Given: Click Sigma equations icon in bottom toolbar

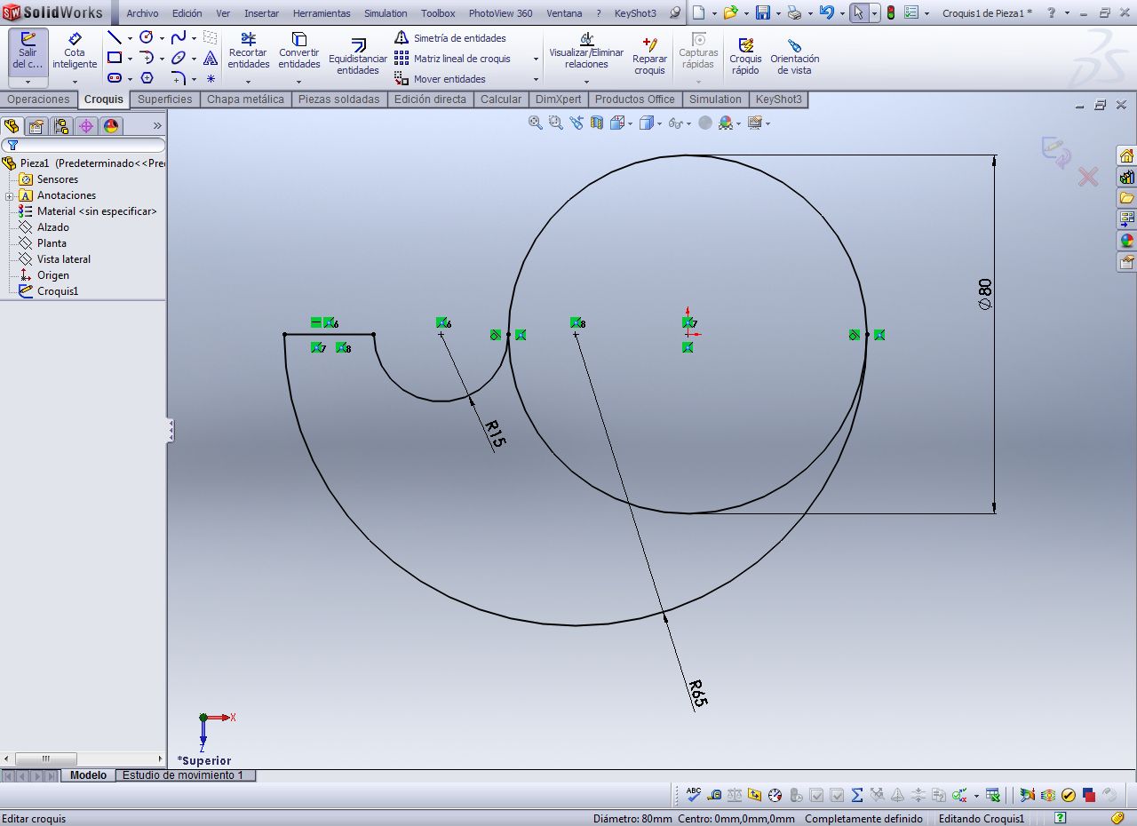Looking at the screenshot, I should pyautogui.click(x=857, y=795).
